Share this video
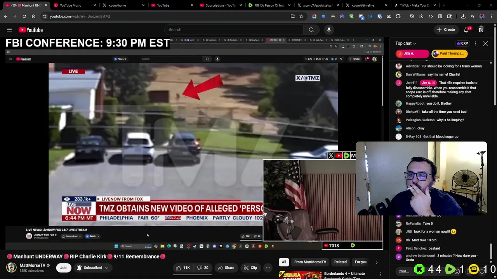The width and height of the screenshot is (497, 279). pyautogui.click(x=226, y=267)
